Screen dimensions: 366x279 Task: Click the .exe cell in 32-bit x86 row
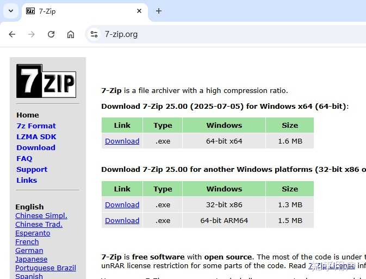coord(163,204)
